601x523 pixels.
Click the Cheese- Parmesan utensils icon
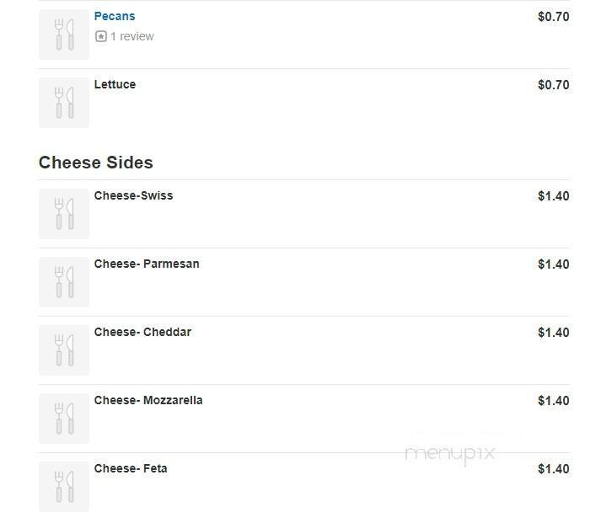pyautogui.click(x=64, y=282)
